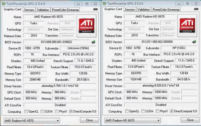Click the green BIOS save chip icon in GPU-Z 0.4.9

point(94,42)
